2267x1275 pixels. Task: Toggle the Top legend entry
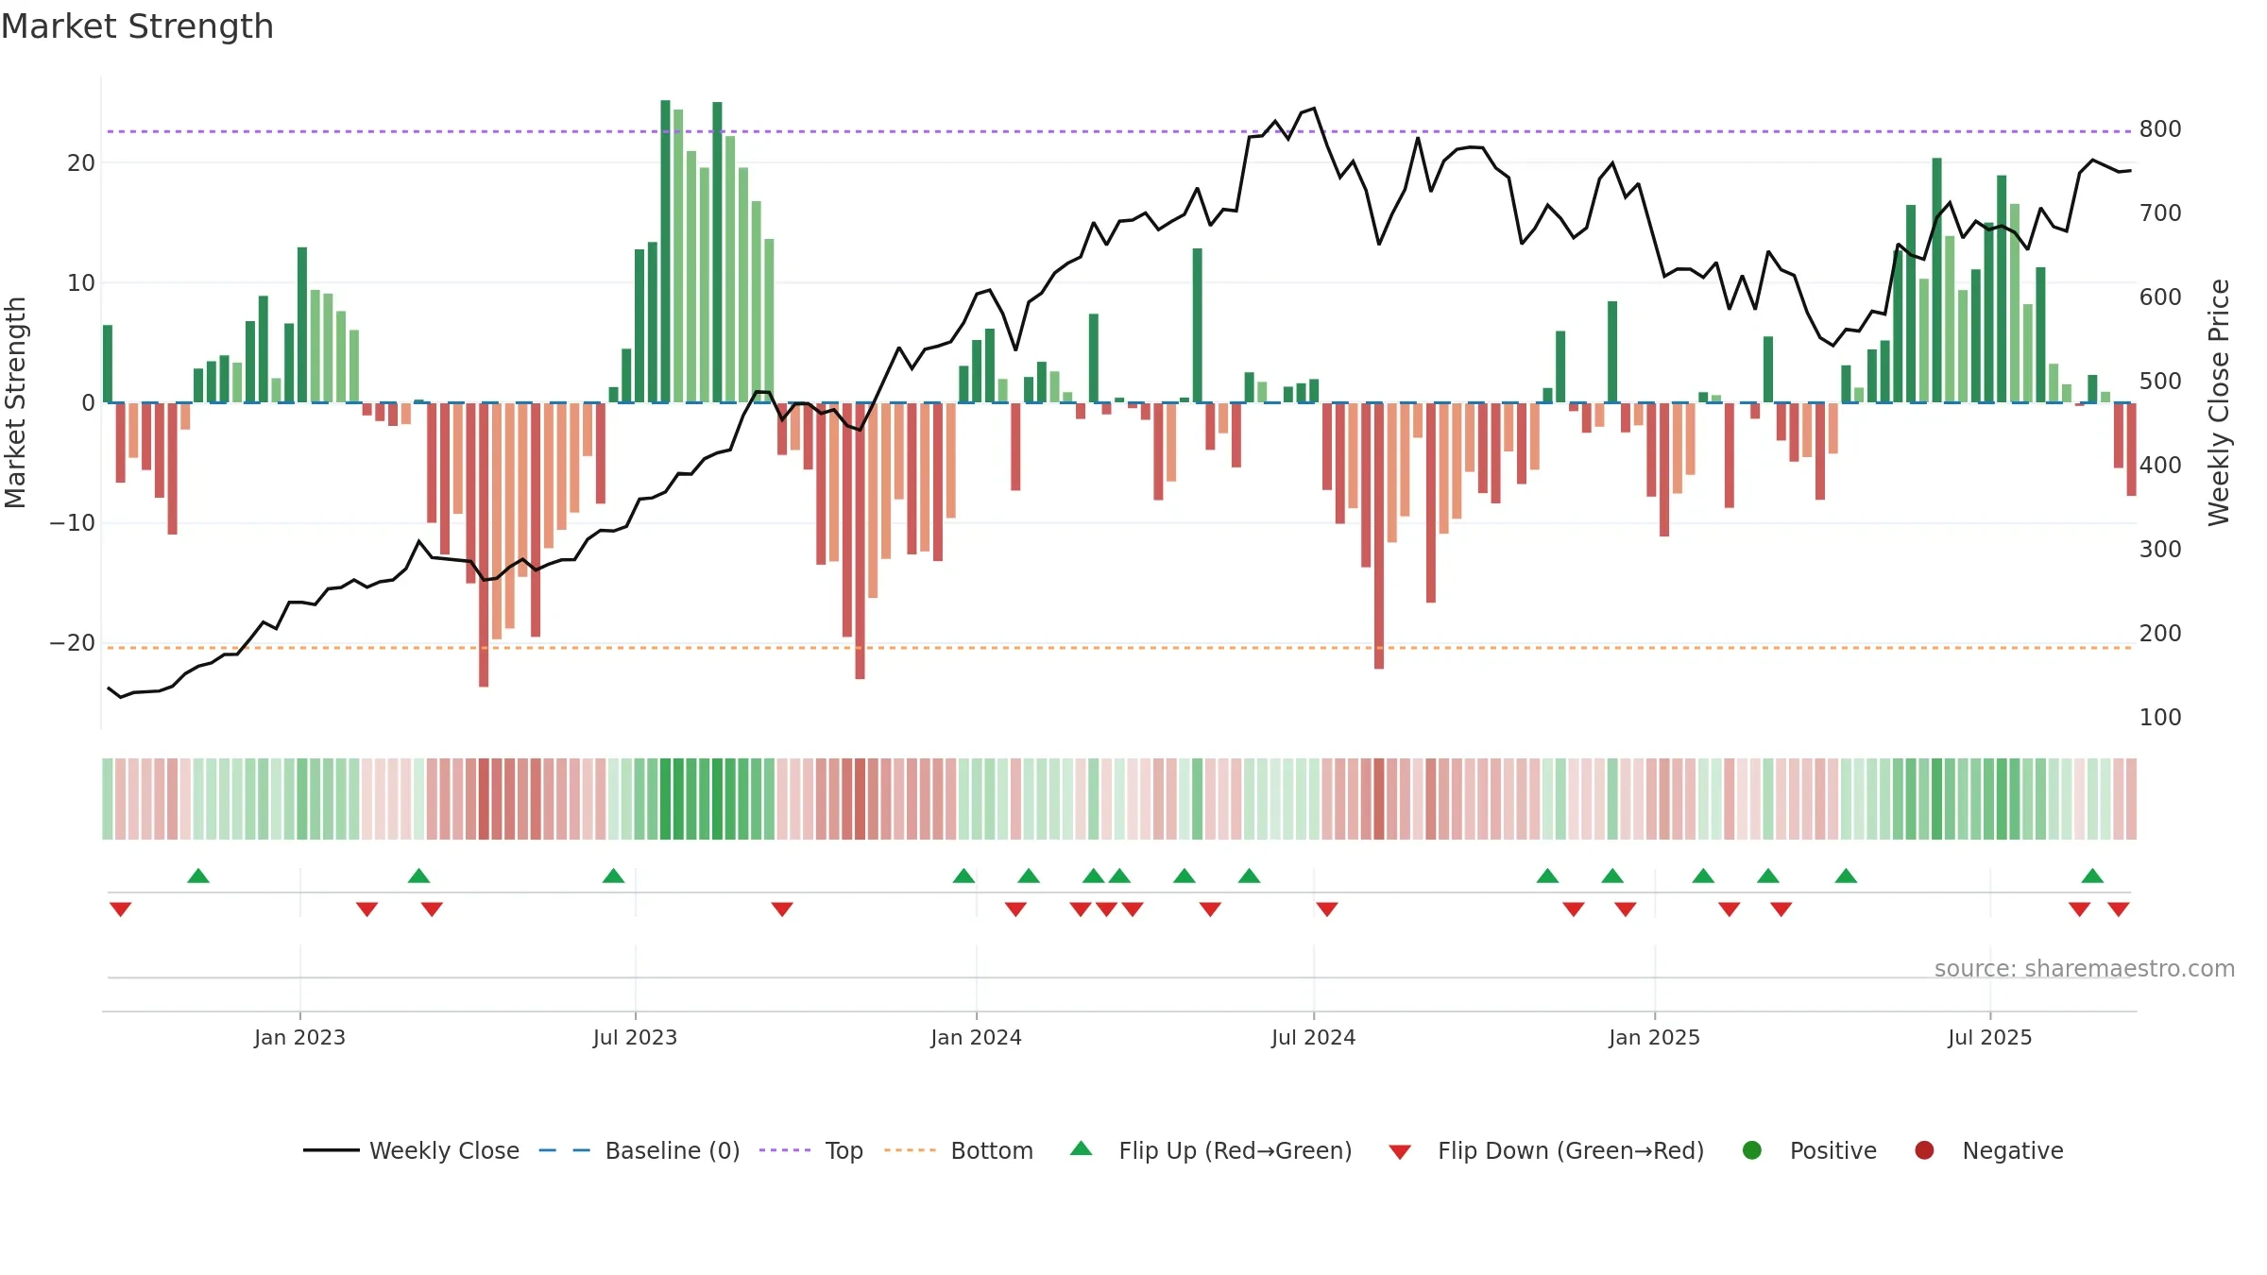pyautogui.click(x=811, y=1150)
